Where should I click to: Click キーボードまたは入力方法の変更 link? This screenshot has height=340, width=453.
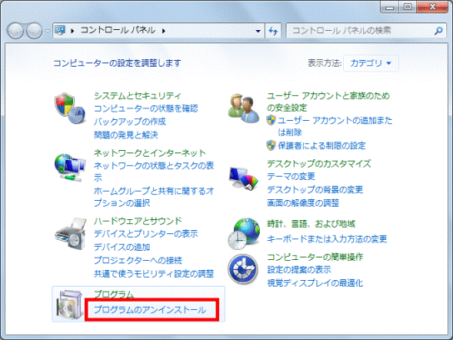tap(326, 239)
